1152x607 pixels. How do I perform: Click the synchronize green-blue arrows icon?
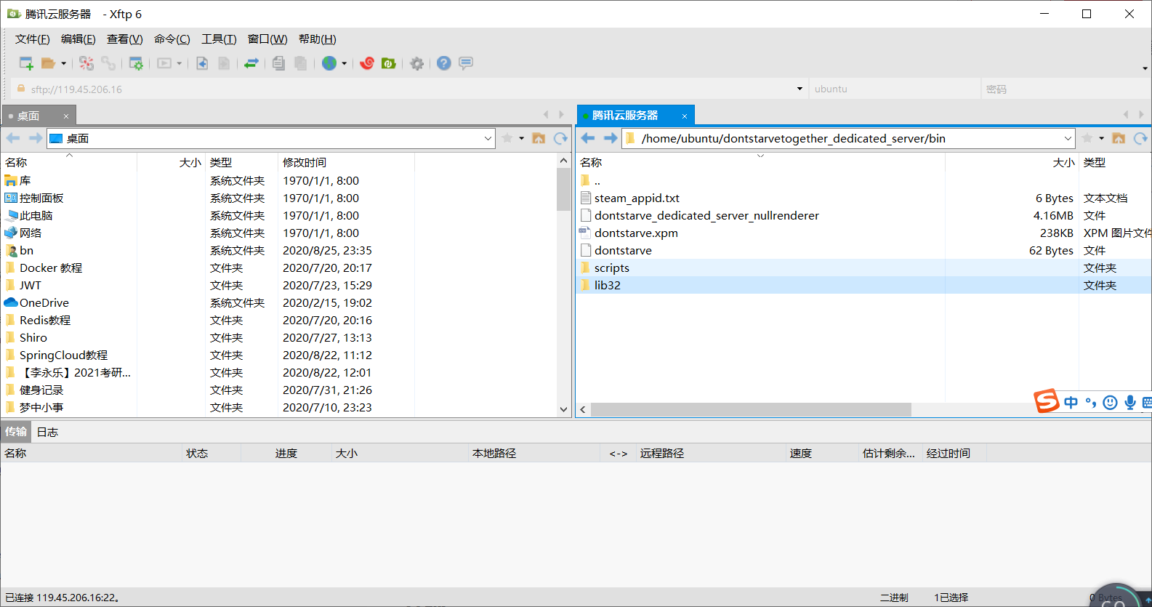pos(251,63)
